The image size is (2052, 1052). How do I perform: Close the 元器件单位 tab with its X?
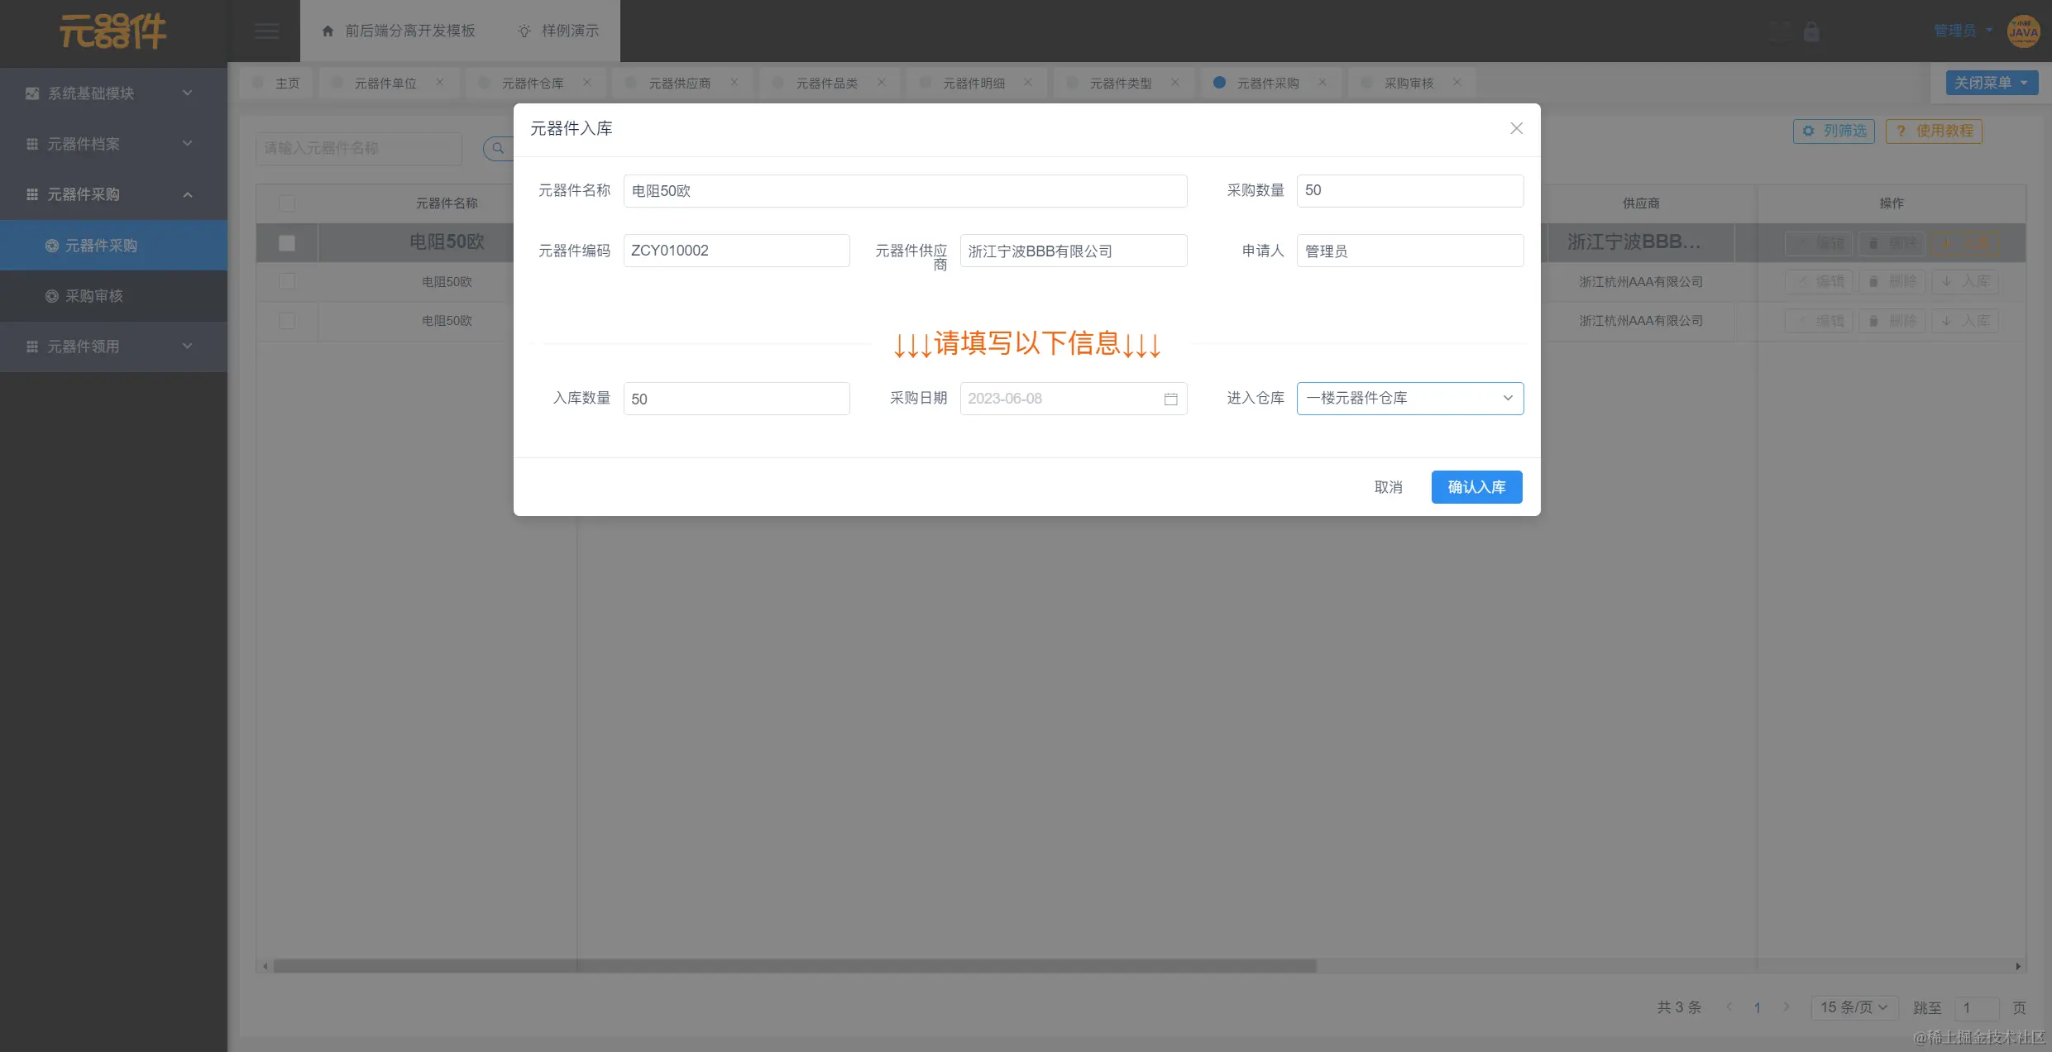441,83
